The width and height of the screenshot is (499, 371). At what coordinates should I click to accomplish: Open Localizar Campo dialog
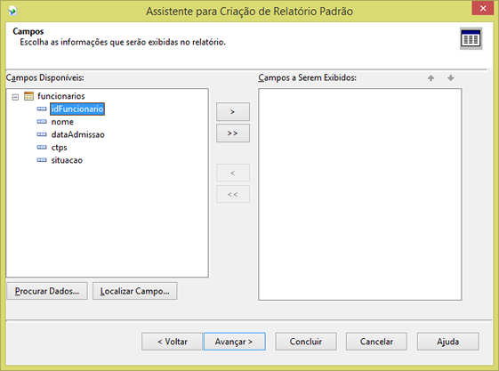pos(135,291)
